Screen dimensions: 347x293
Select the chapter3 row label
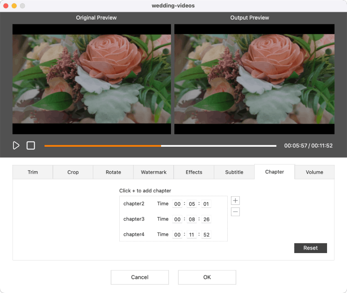134,219
